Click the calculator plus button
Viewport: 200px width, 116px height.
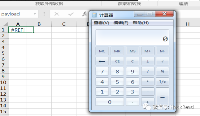[148, 102]
